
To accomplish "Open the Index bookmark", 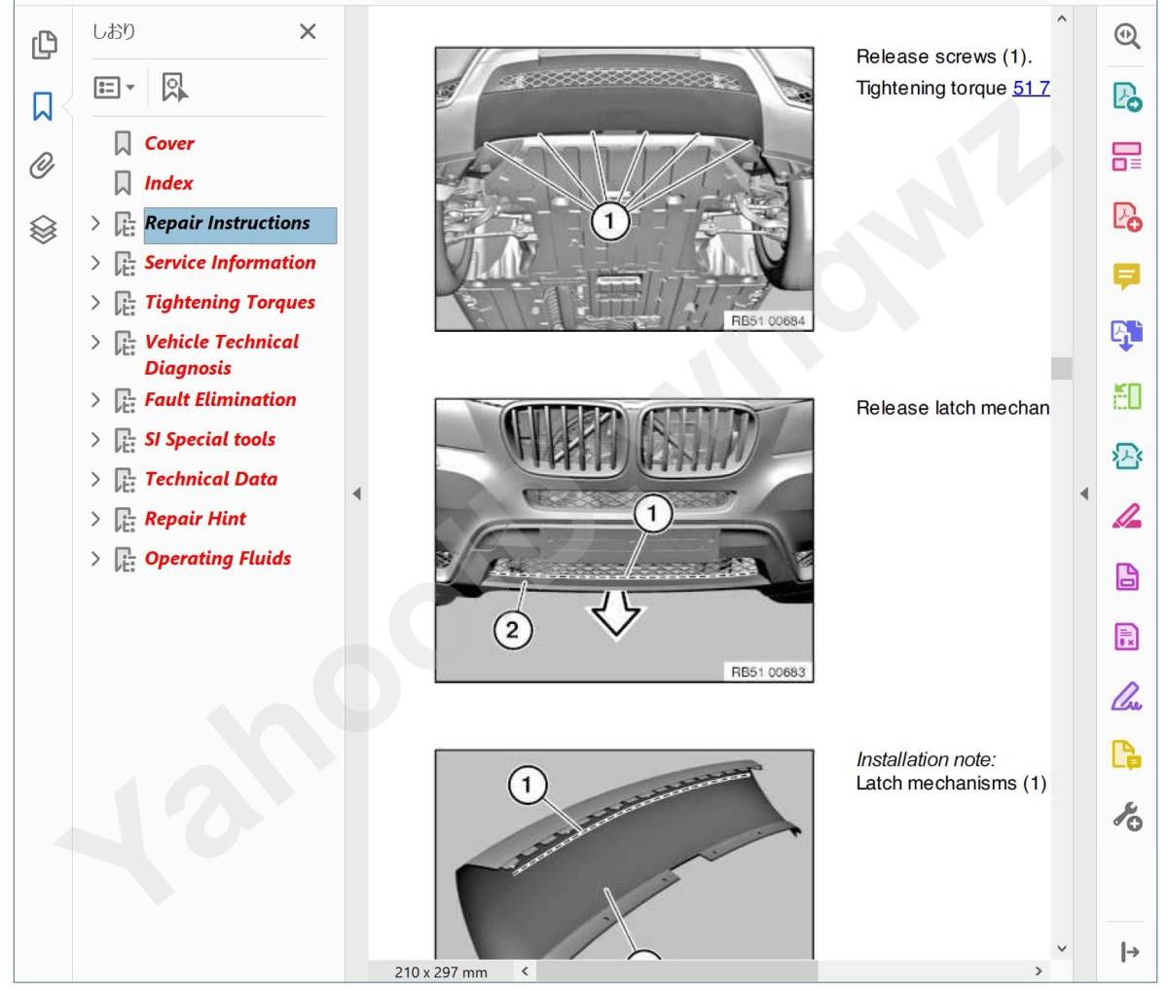I will point(168,183).
